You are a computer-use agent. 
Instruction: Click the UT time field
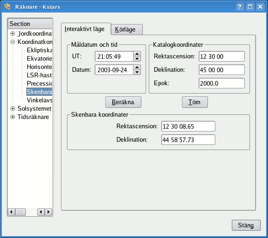[114, 56]
